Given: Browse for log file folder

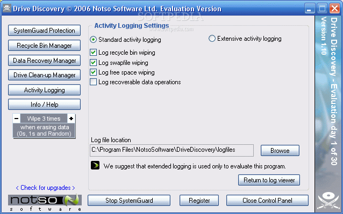Looking at the screenshot, I should tap(280, 151).
